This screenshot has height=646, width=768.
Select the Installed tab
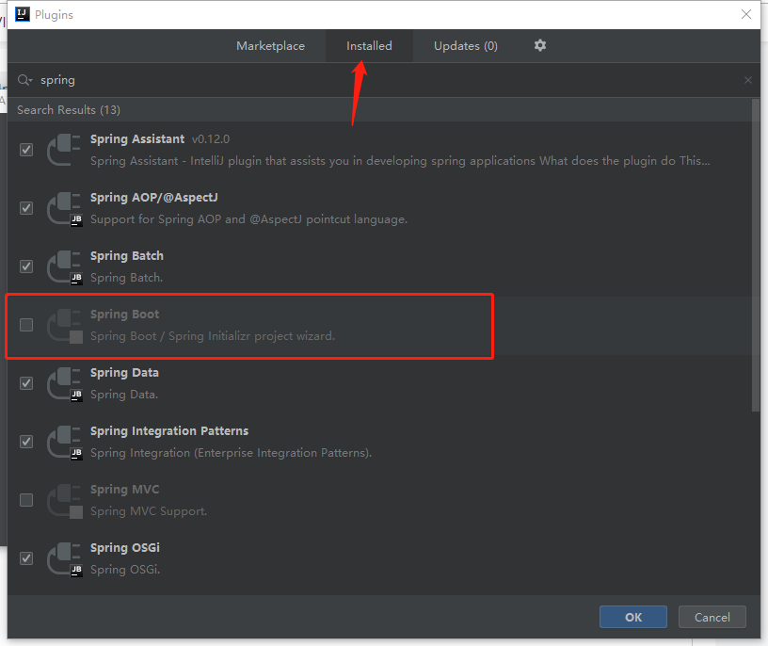click(x=369, y=45)
